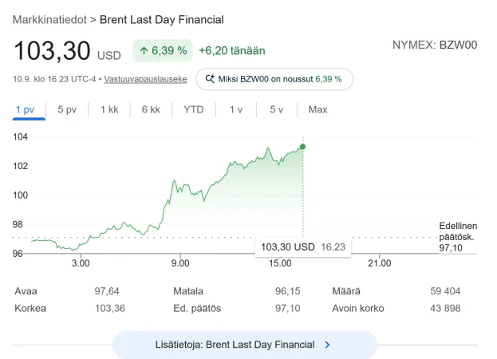Click the NYMEX: BZW00 ticker label
Image resolution: width=497 pixels, height=359 pixels.
(x=435, y=45)
